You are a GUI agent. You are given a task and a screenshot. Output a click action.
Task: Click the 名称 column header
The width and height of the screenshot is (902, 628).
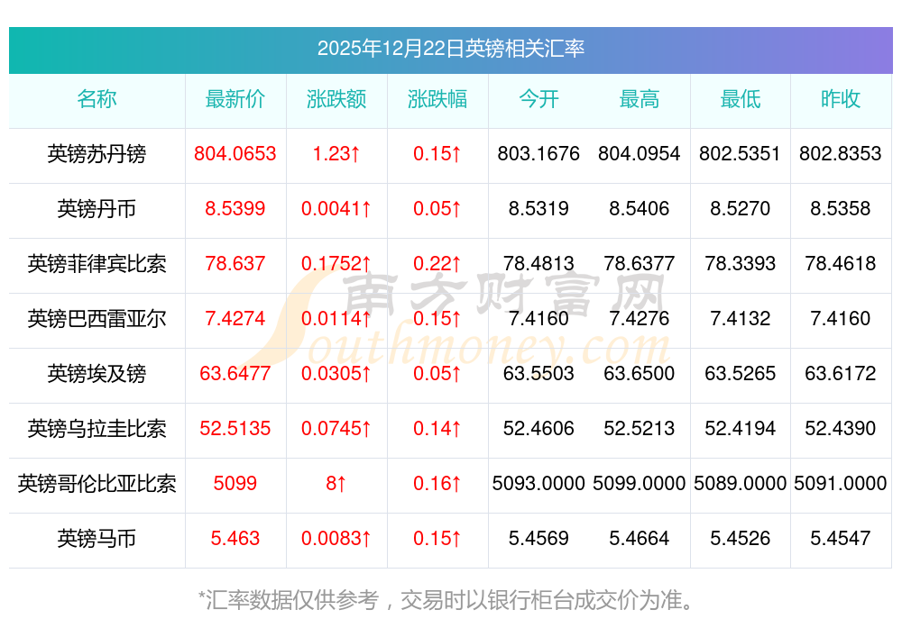click(97, 99)
